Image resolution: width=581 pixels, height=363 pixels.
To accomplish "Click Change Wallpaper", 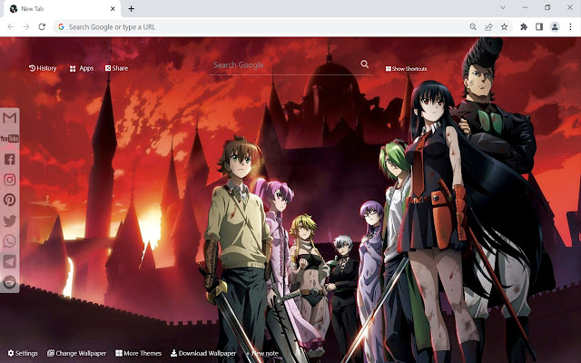I will click(x=76, y=353).
